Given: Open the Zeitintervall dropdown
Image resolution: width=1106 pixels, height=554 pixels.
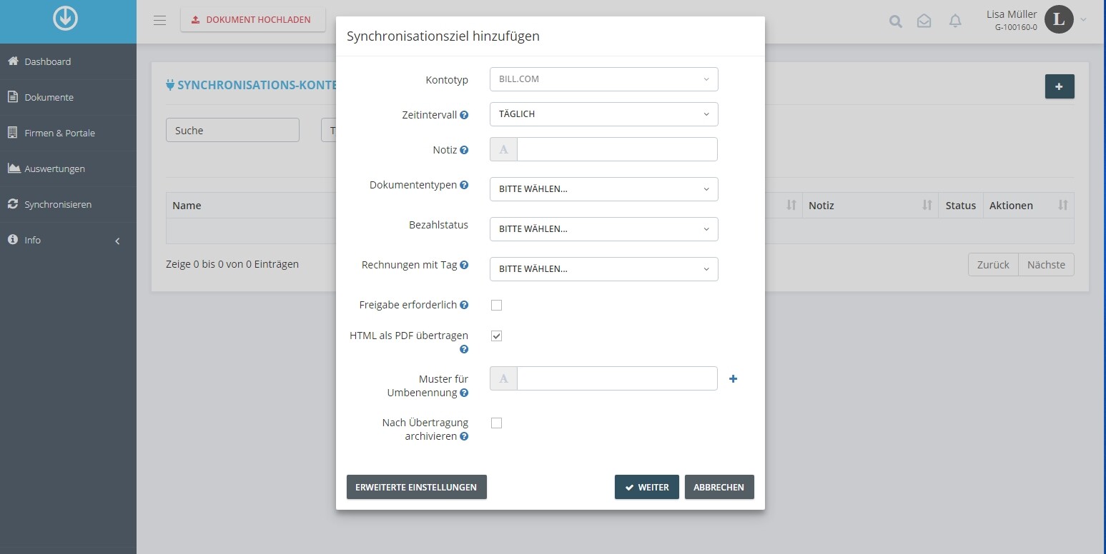Looking at the screenshot, I should (x=604, y=114).
